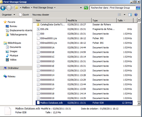Click the greyed Forward arrow button

click(9, 8)
